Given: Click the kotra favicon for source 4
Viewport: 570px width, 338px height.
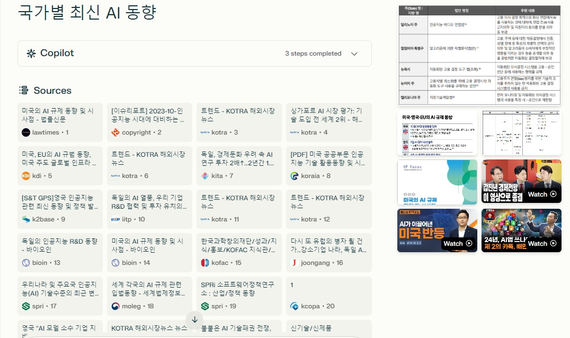Looking at the screenshot, I should [295, 132].
